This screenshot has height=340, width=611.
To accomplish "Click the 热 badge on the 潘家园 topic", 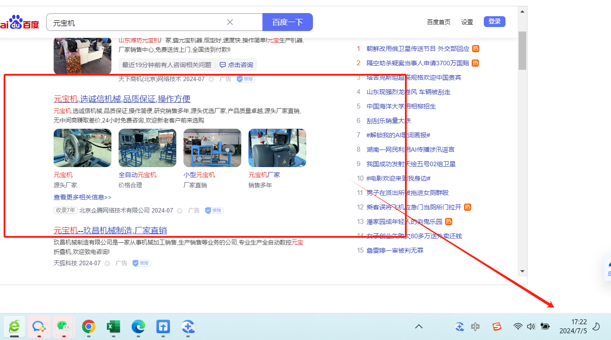I will coord(449,222).
